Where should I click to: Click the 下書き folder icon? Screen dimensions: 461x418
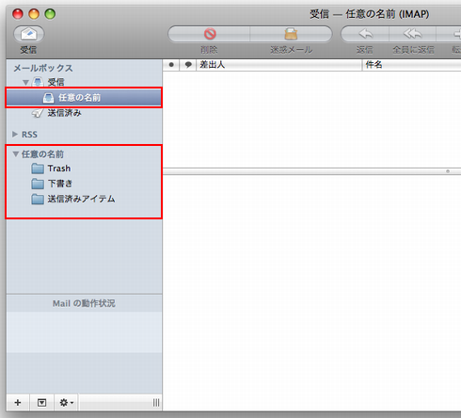[38, 184]
